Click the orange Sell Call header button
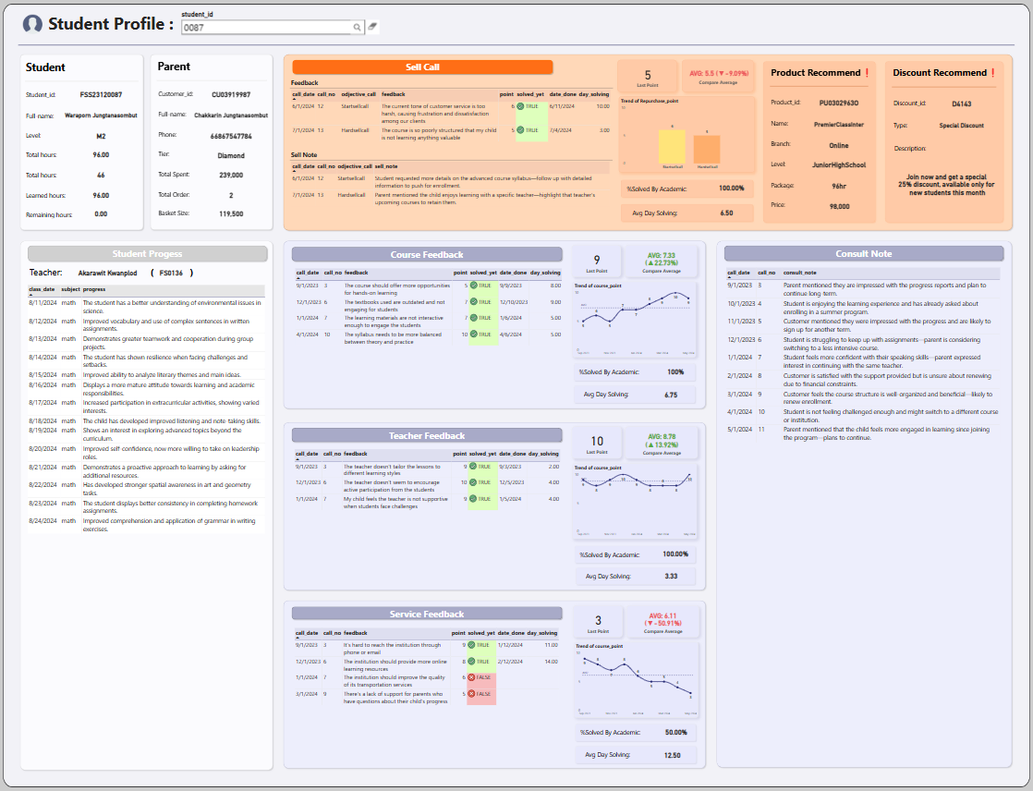This screenshot has height=791, width=1033. (422, 67)
